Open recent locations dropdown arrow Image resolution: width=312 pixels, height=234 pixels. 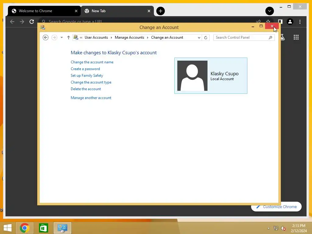(x=62, y=37)
